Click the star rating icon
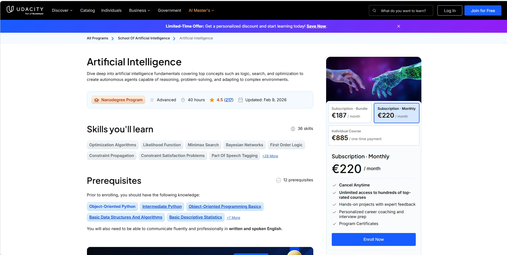Screen dimensions: 507x255 (212, 100)
